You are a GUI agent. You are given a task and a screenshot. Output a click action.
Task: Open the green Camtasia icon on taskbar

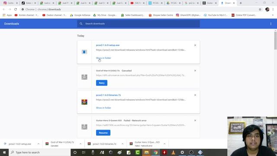138,152
